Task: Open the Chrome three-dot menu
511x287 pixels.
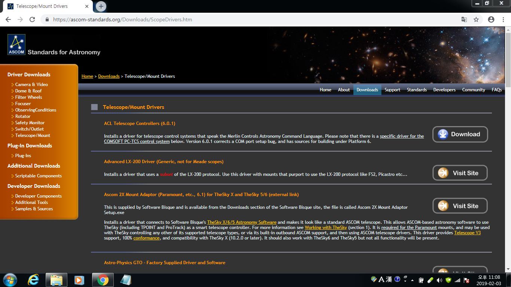Action: click(x=503, y=19)
